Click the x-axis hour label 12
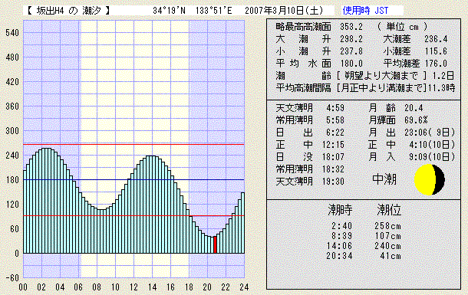 (x=133, y=287)
